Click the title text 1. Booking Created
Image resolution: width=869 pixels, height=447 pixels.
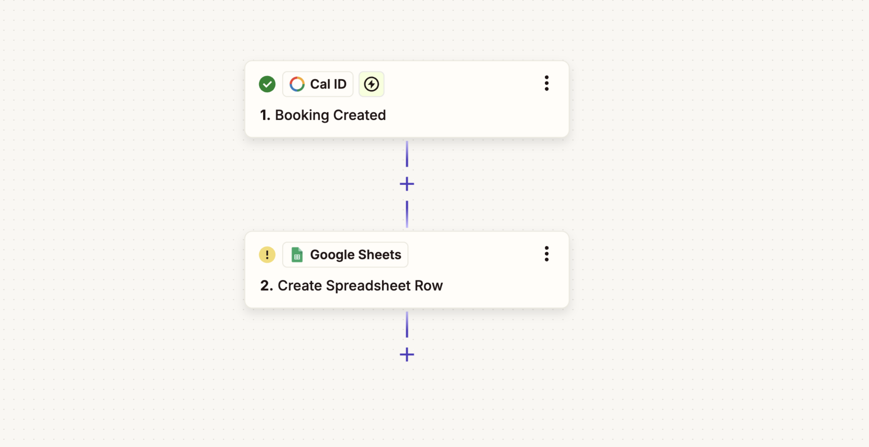323,115
